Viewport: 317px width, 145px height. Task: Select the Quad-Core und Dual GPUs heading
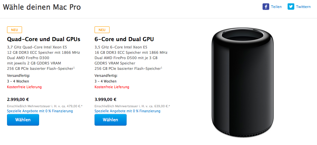point(44,39)
